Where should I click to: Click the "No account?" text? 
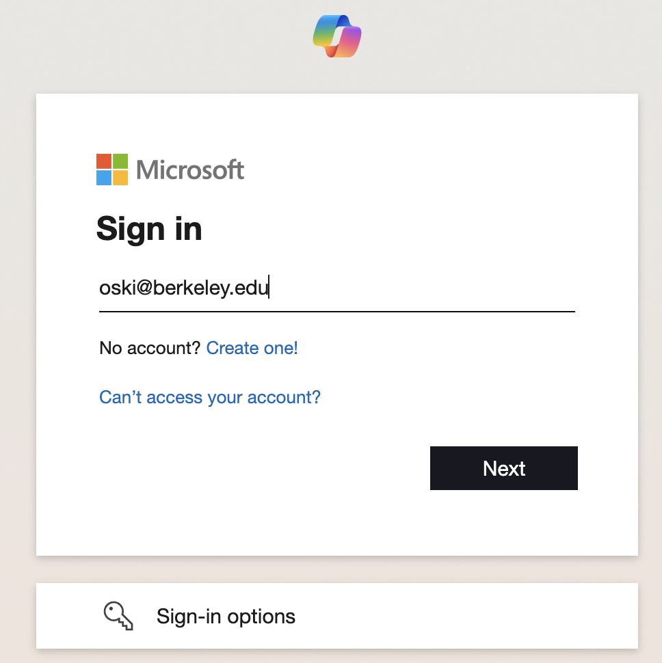coord(150,348)
